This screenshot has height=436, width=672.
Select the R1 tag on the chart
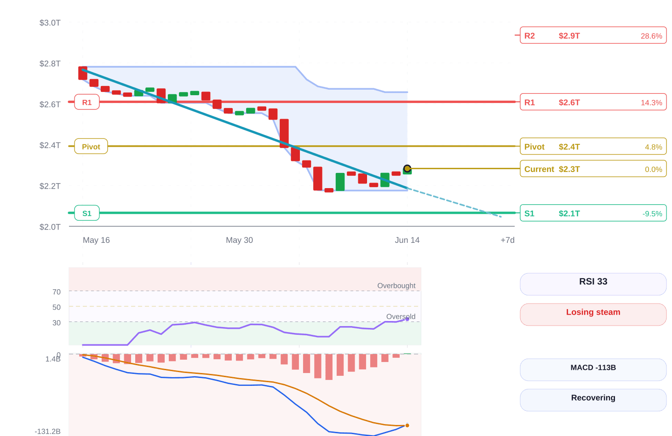(x=87, y=102)
